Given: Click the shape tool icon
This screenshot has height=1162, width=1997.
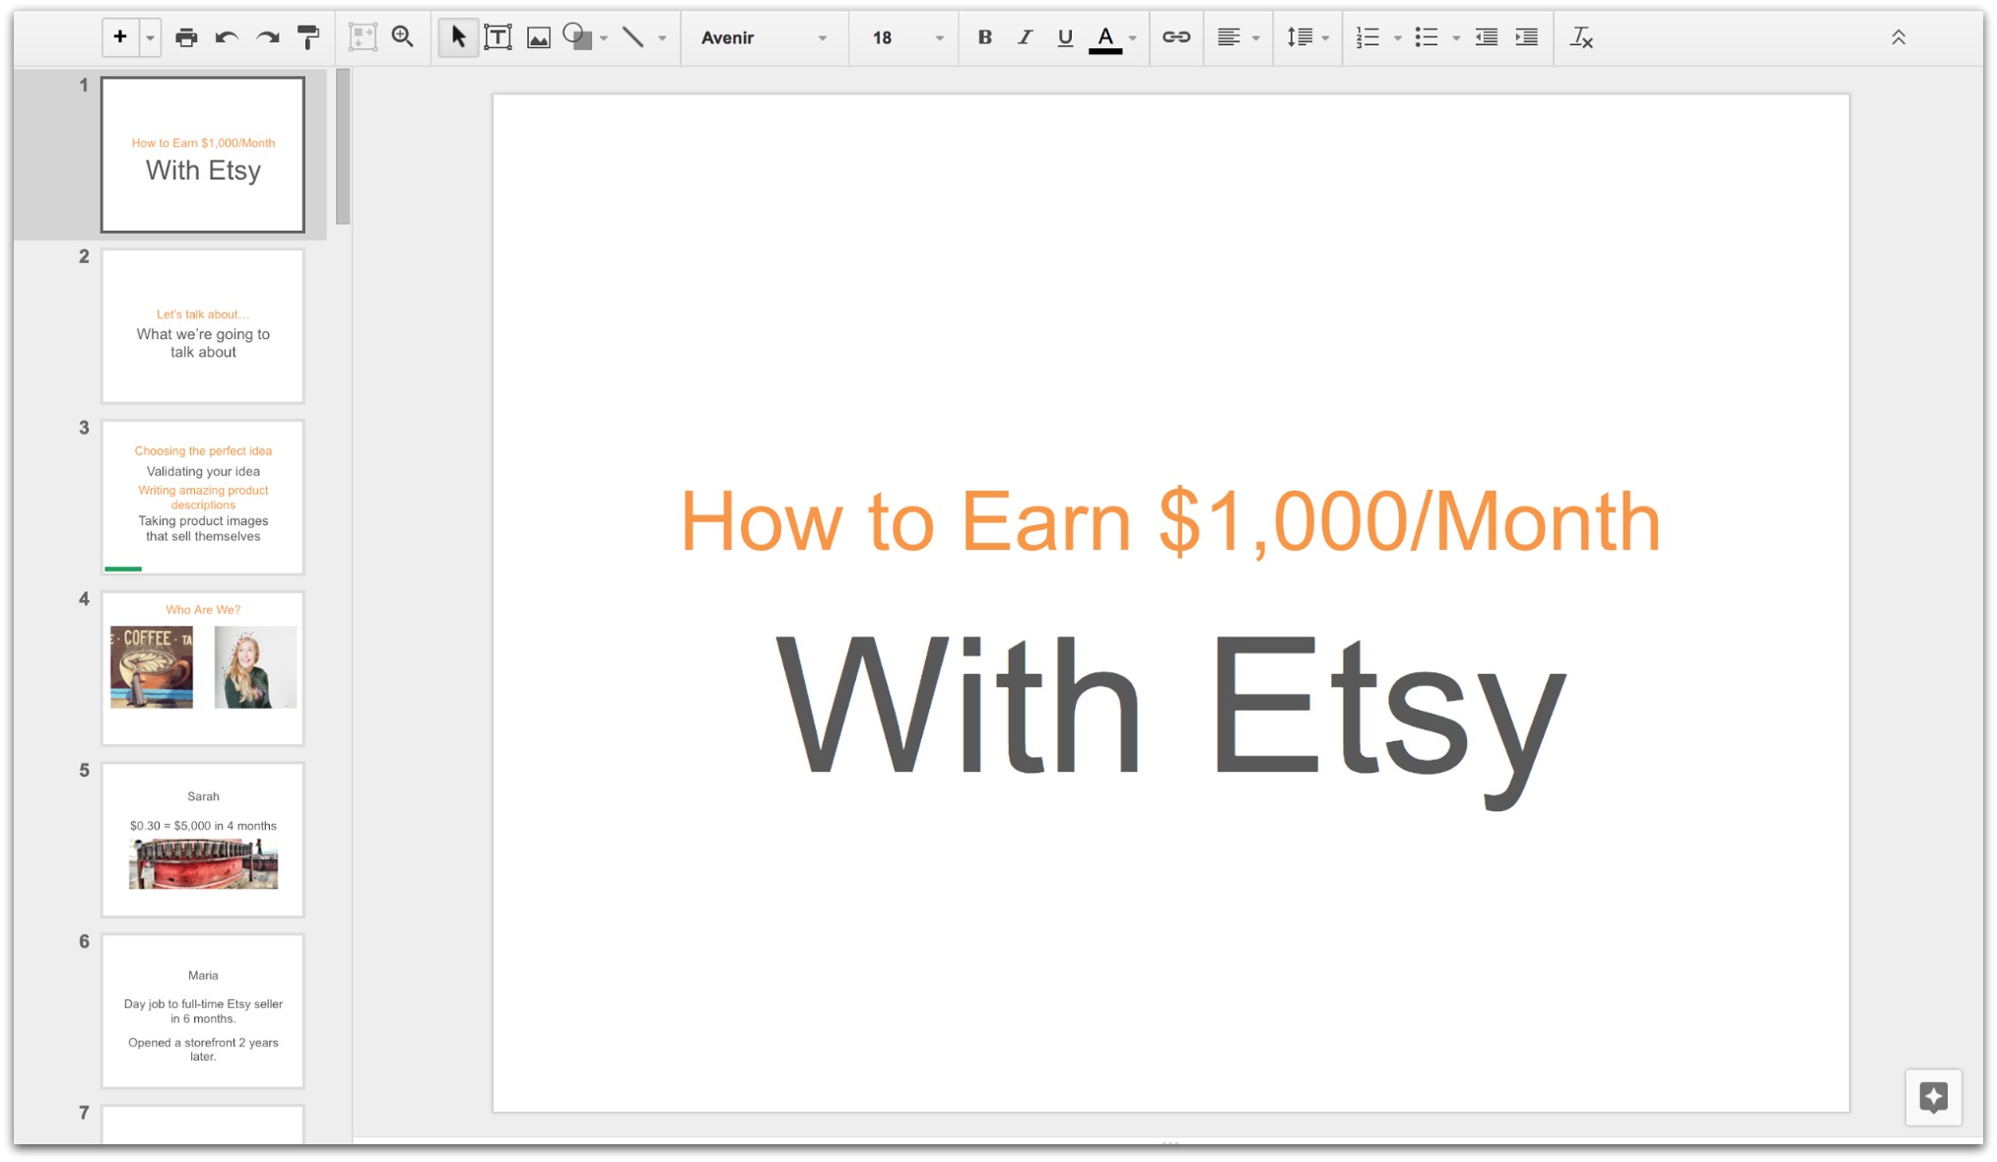Looking at the screenshot, I should click(x=577, y=37).
